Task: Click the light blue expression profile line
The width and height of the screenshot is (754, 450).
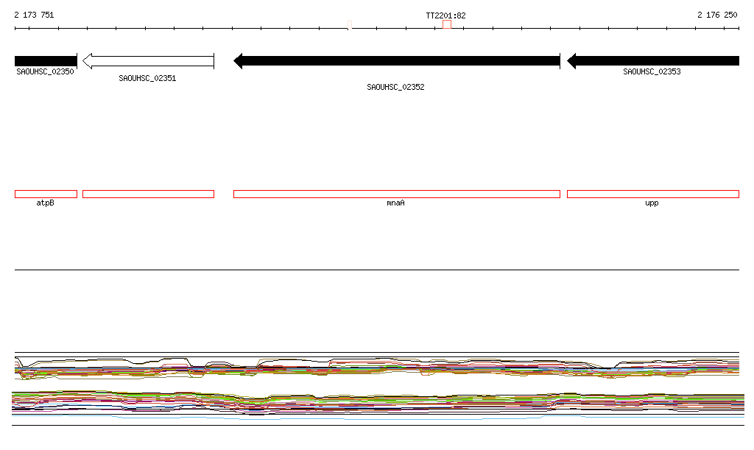Action: (378, 418)
